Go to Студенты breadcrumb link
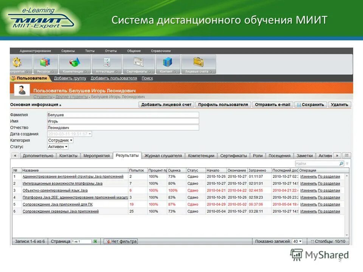 click(x=43, y=97)
